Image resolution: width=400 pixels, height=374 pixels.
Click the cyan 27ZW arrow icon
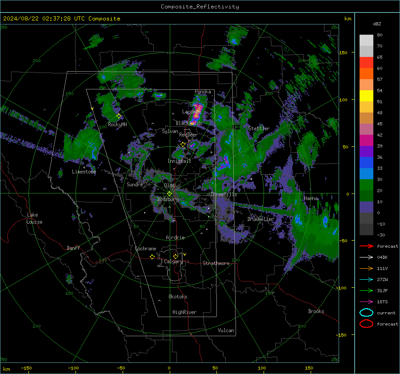(366, 280)
